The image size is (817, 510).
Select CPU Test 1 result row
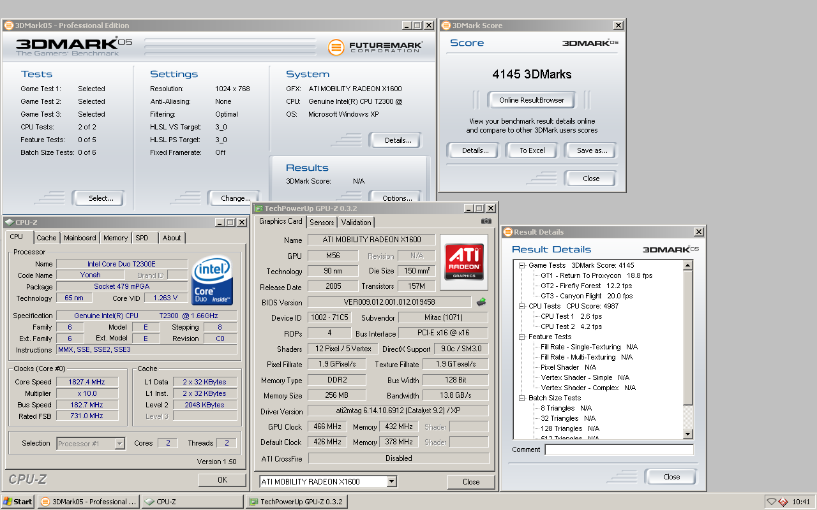pos(571,316)
